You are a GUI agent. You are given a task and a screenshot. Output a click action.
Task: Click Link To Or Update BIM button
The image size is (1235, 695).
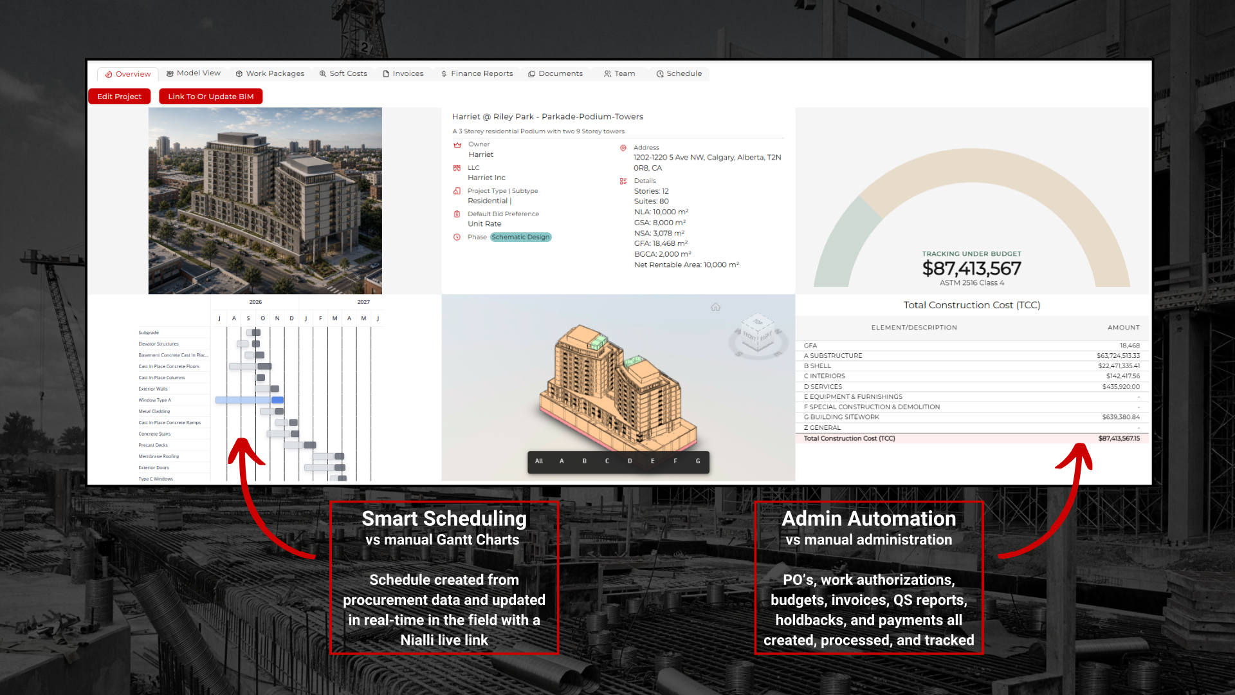(x=211, y=97)
